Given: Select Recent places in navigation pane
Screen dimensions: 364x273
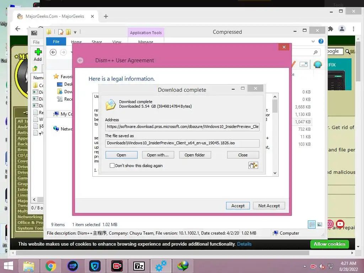Looking at the screenshot, I should pos(65,99).
